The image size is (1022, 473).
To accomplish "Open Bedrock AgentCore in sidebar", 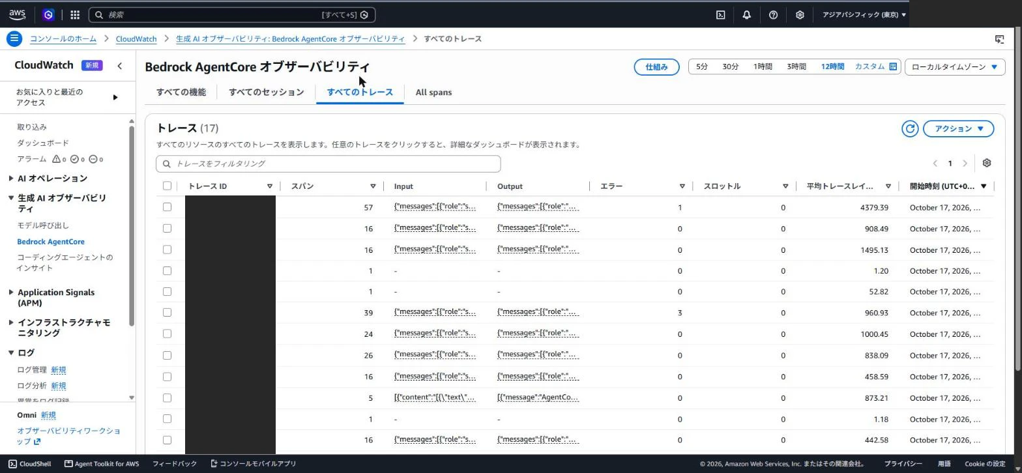I will pos(51,241).
